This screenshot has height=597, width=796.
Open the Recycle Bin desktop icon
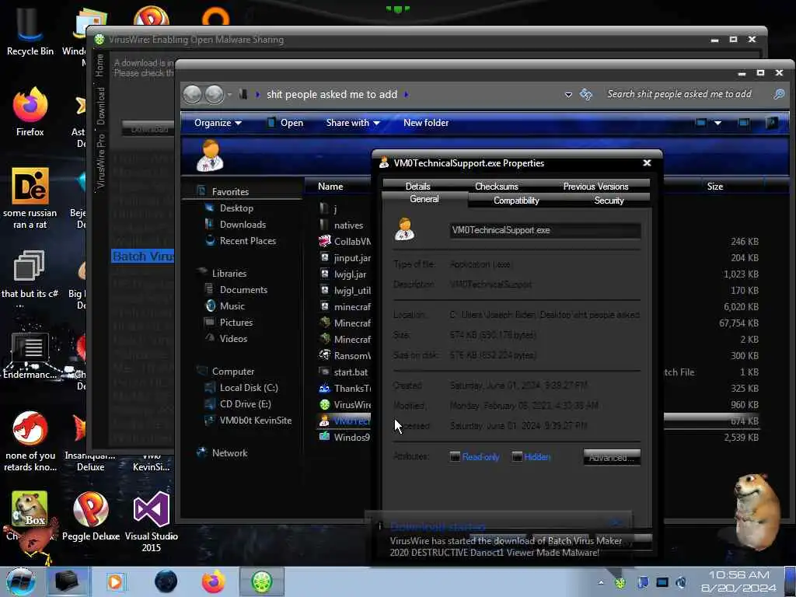(x=30, y=30)
